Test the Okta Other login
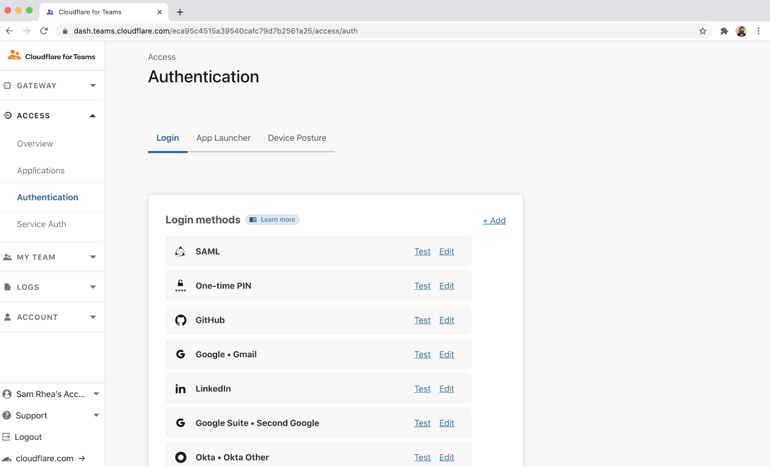Image resolution: width=770 pixels, height=467 pixels. pyautogui.click(x=422, y=457)
